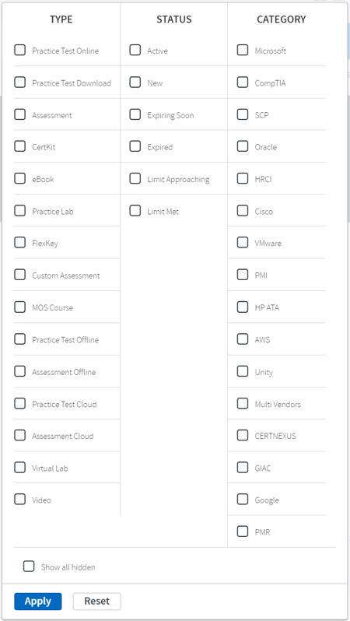Check the Custom Assessment option
Screen dimensions: 350x621
[19, 275]
